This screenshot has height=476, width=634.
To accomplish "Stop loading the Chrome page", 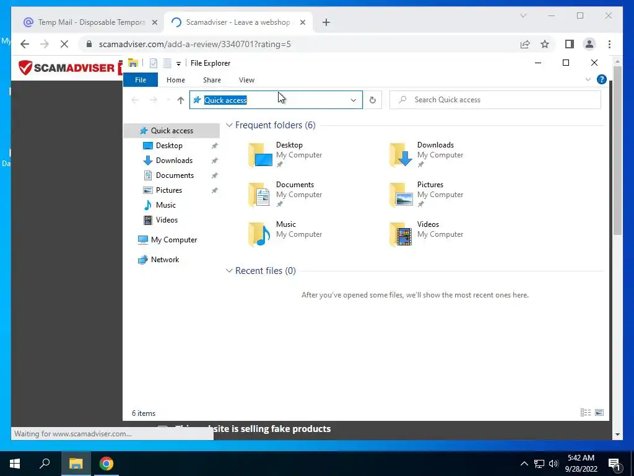I will (x=64, y=44).
